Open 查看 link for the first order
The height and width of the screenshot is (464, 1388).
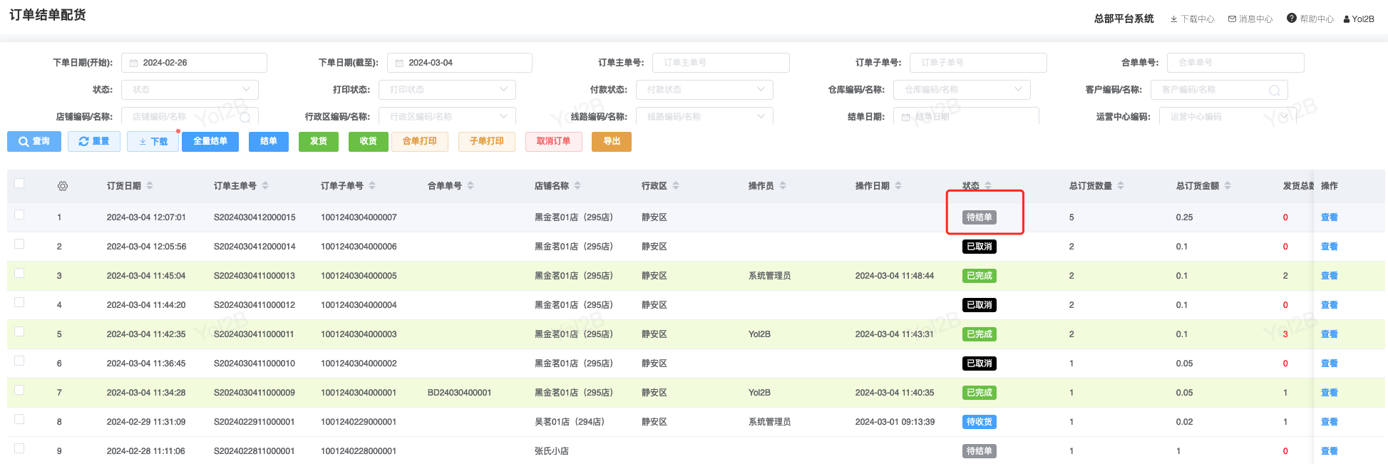pos(1329,217)
